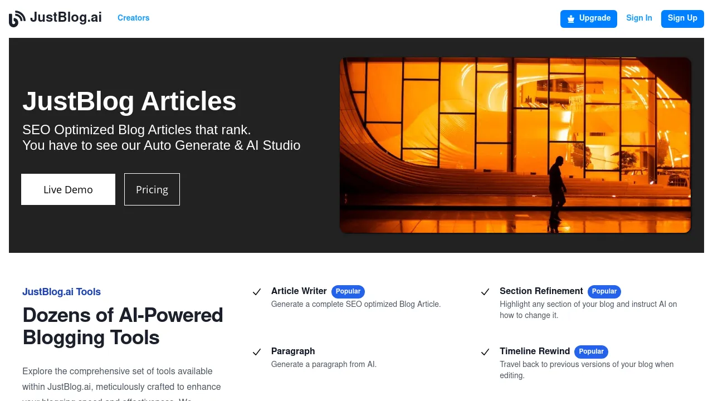The image size is (713, 401).
Task: Open the Creators page
Action: [x=133, y=18]
